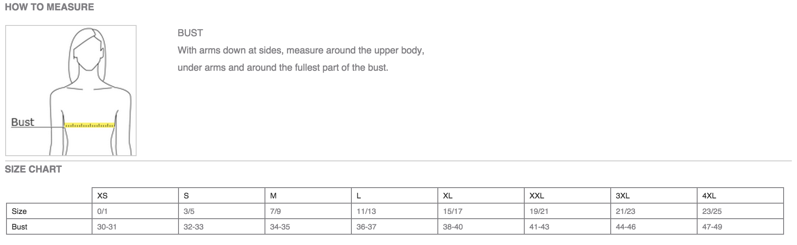The height and width of the screenshot is (245, 797).
Task: Click the 47-49 bust cell
Action: 712,227
